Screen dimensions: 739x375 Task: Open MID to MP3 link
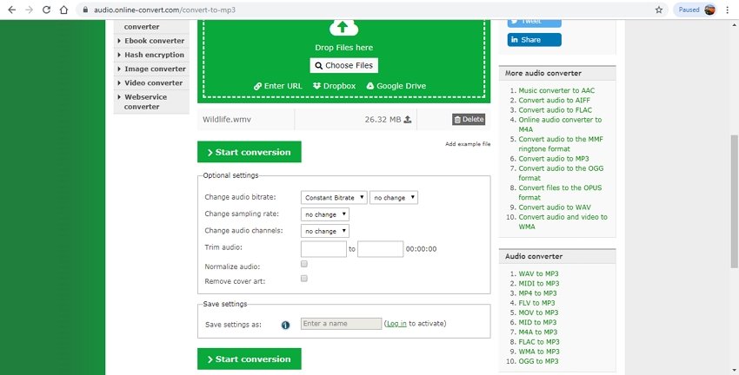[x=537, y=322]
